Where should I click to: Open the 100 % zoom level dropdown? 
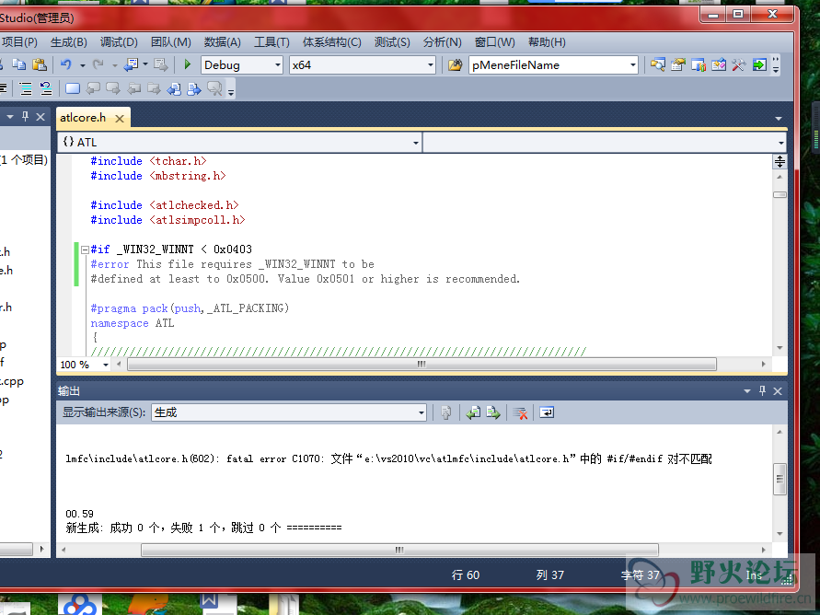(x=106, y=365)
